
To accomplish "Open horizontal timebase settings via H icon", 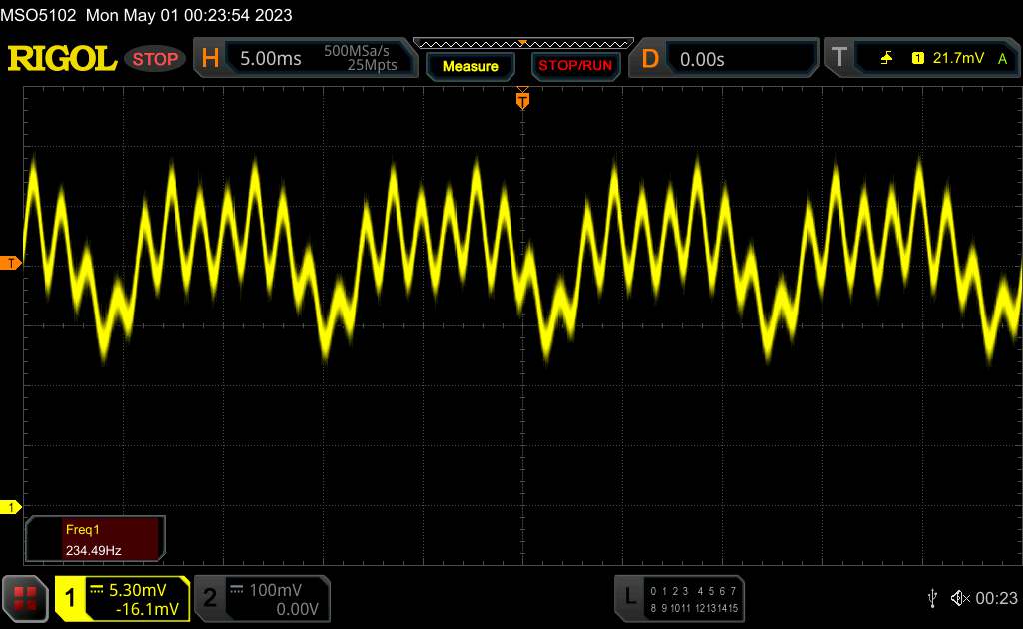I will [210, 59].
